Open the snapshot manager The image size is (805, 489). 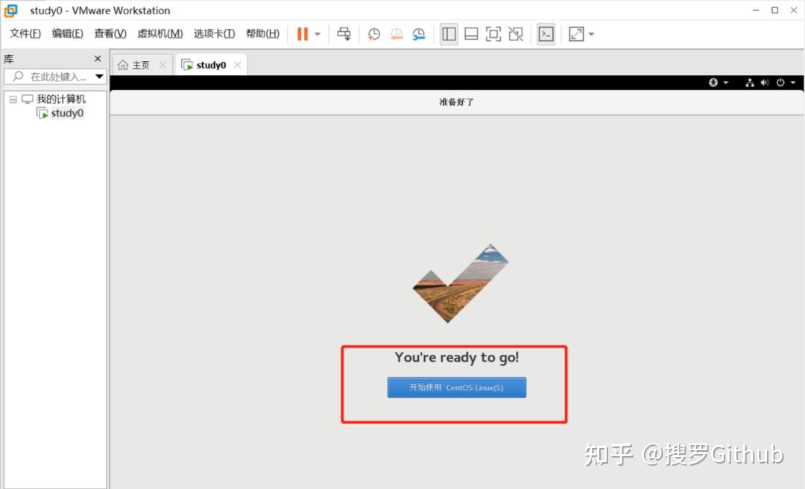(419, 34)
